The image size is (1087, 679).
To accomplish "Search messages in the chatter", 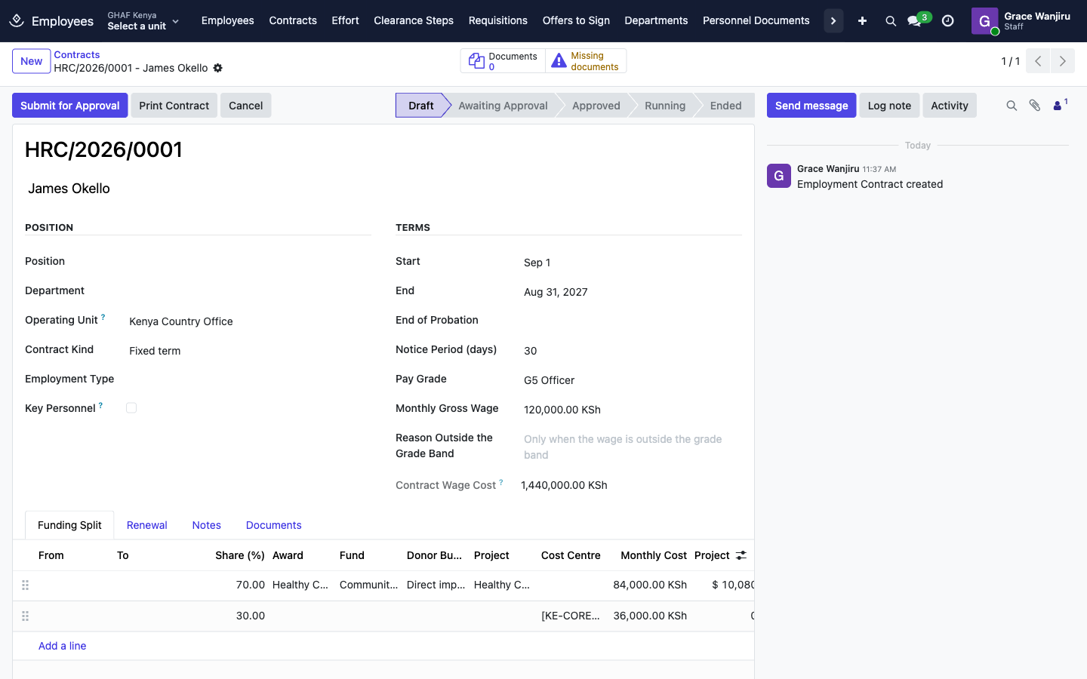I will (1012, 106).
